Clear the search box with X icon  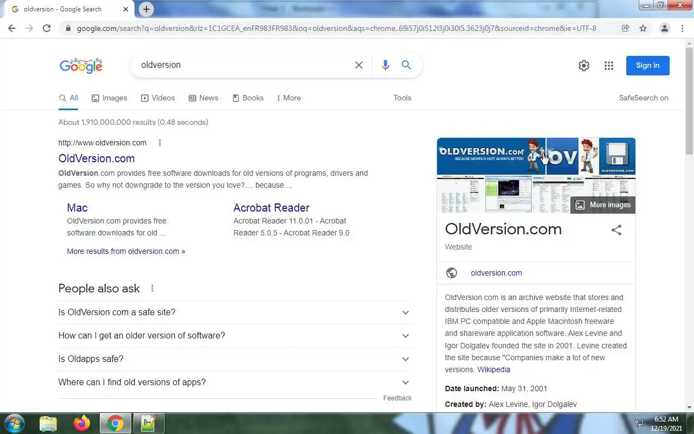pyautogui.click(x=359, y=65)
